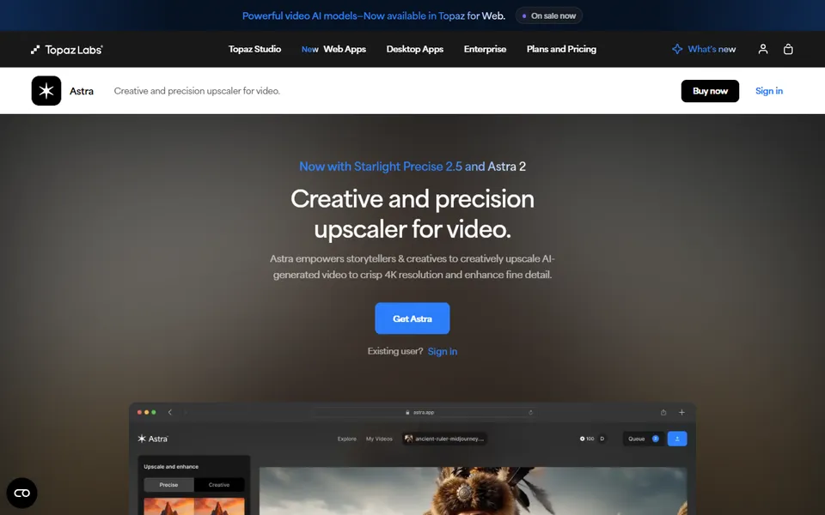
Task: Open the Desktop Apps menu
Action: click(x=415, y=49)
